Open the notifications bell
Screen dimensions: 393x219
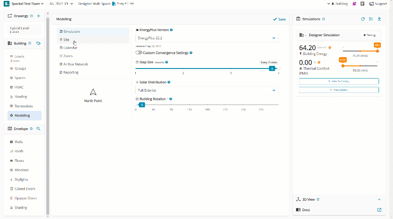tap(355, 4)
